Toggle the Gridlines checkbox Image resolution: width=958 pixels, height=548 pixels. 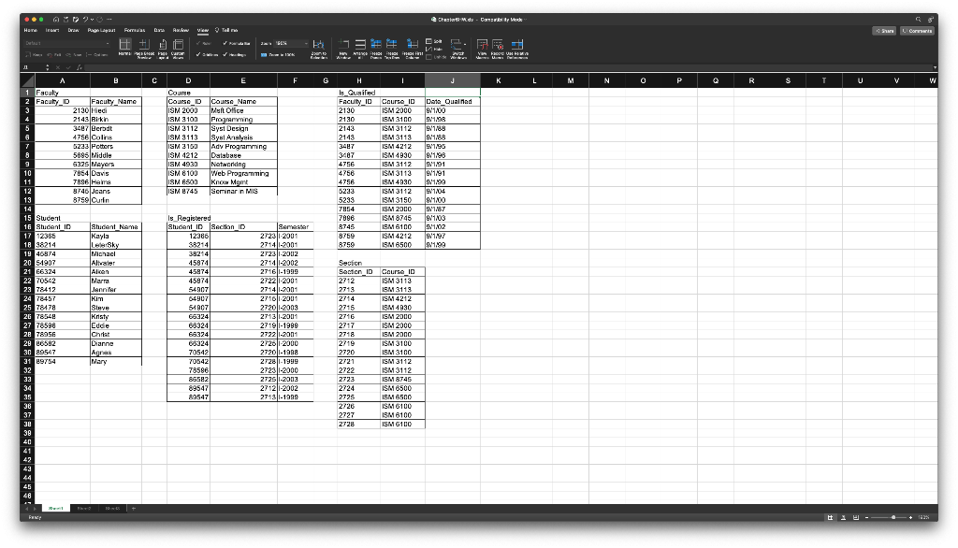click(x=208, y=53)
